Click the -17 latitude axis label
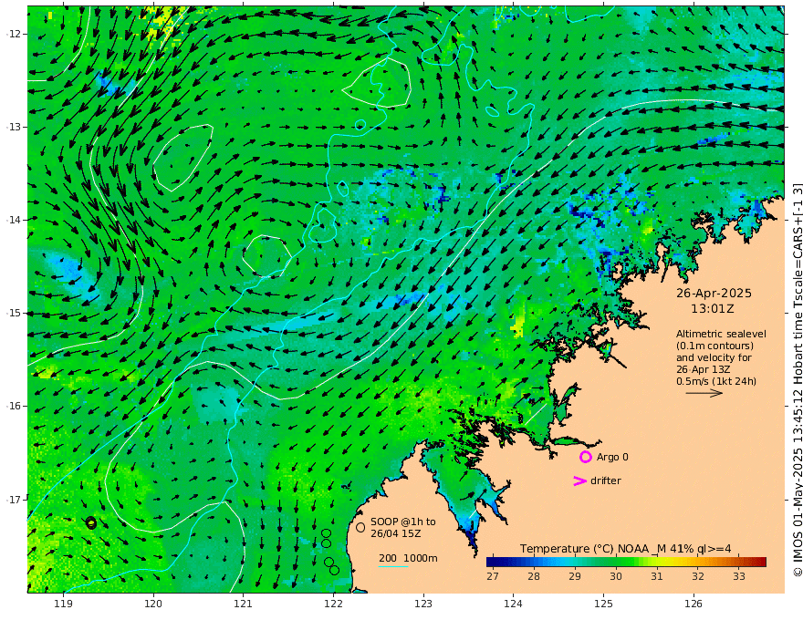This screenshot has width=803, height=620. 14,499
